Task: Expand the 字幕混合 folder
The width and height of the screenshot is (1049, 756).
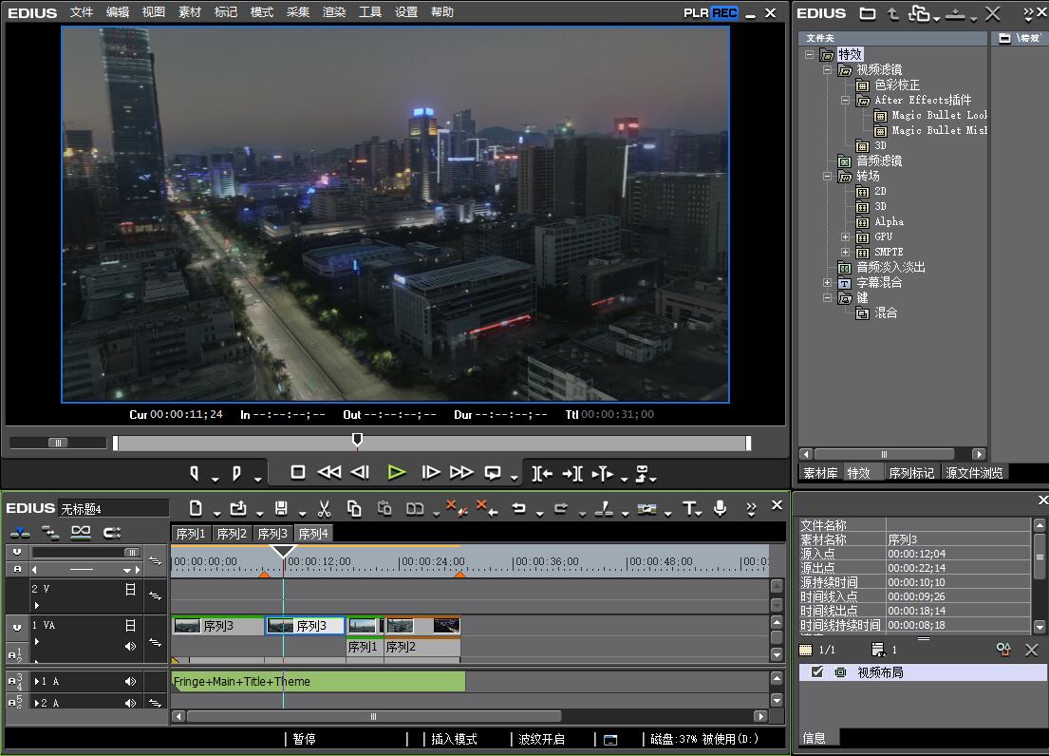Action: 828,282
